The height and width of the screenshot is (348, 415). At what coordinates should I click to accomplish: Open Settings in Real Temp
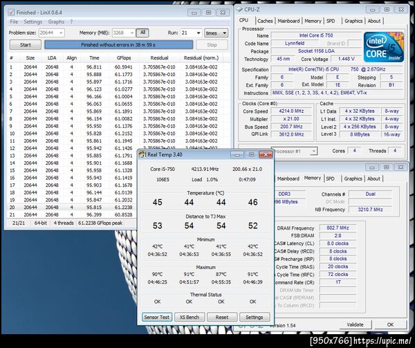(x=255, y=317)
